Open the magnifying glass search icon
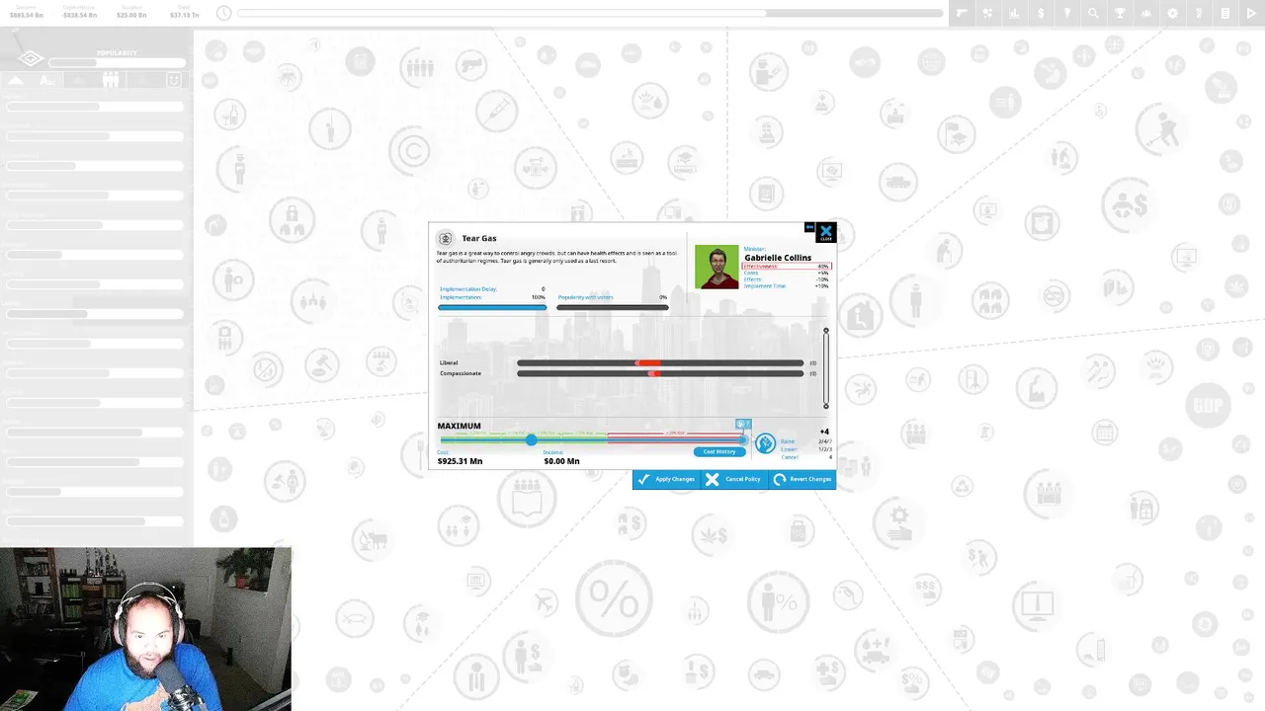The width and height of the screenshot is (1265, 711). pyautogui.click(x=1093, y=14)
